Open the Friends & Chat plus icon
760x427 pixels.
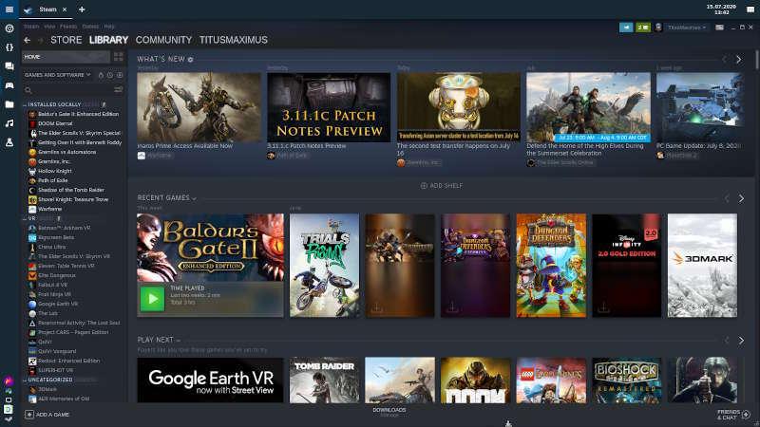click(747, 415)
